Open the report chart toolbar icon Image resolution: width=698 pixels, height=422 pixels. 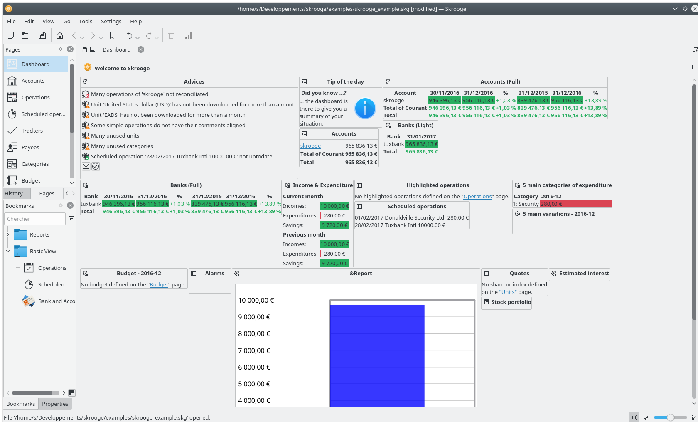189,36
